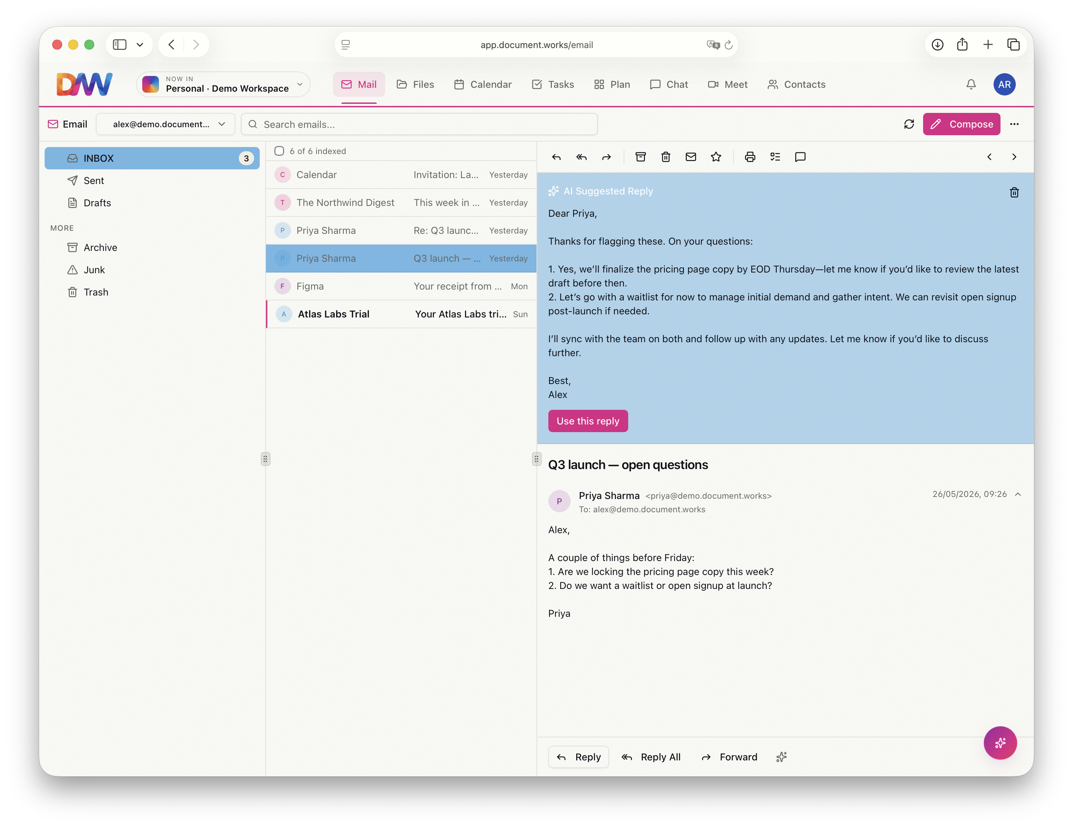Open the Files tab
This screenshot has width=1073, height=828.
(x=415, y=84)
